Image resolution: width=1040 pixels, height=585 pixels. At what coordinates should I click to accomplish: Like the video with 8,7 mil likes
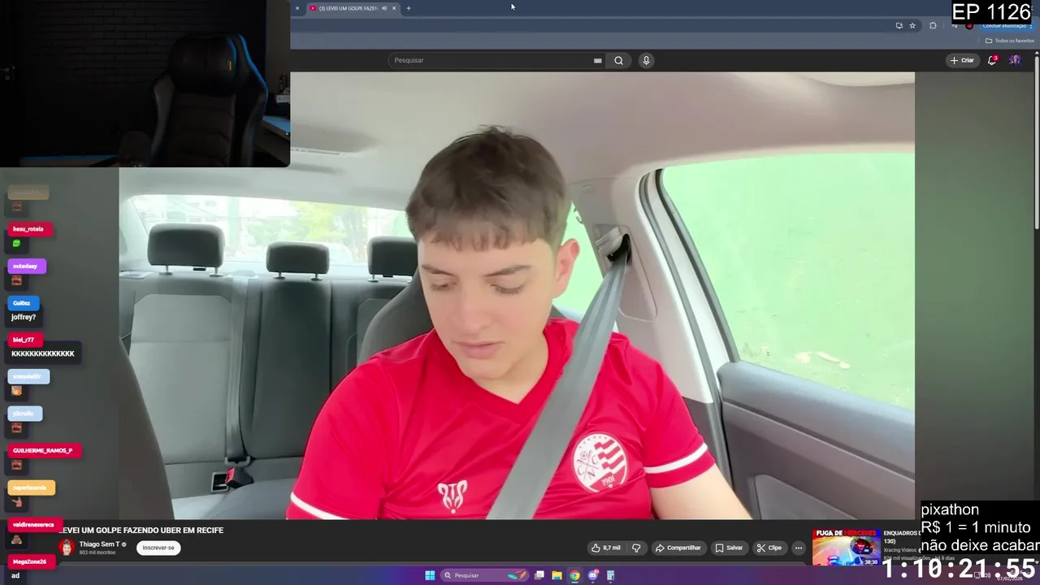606,548
